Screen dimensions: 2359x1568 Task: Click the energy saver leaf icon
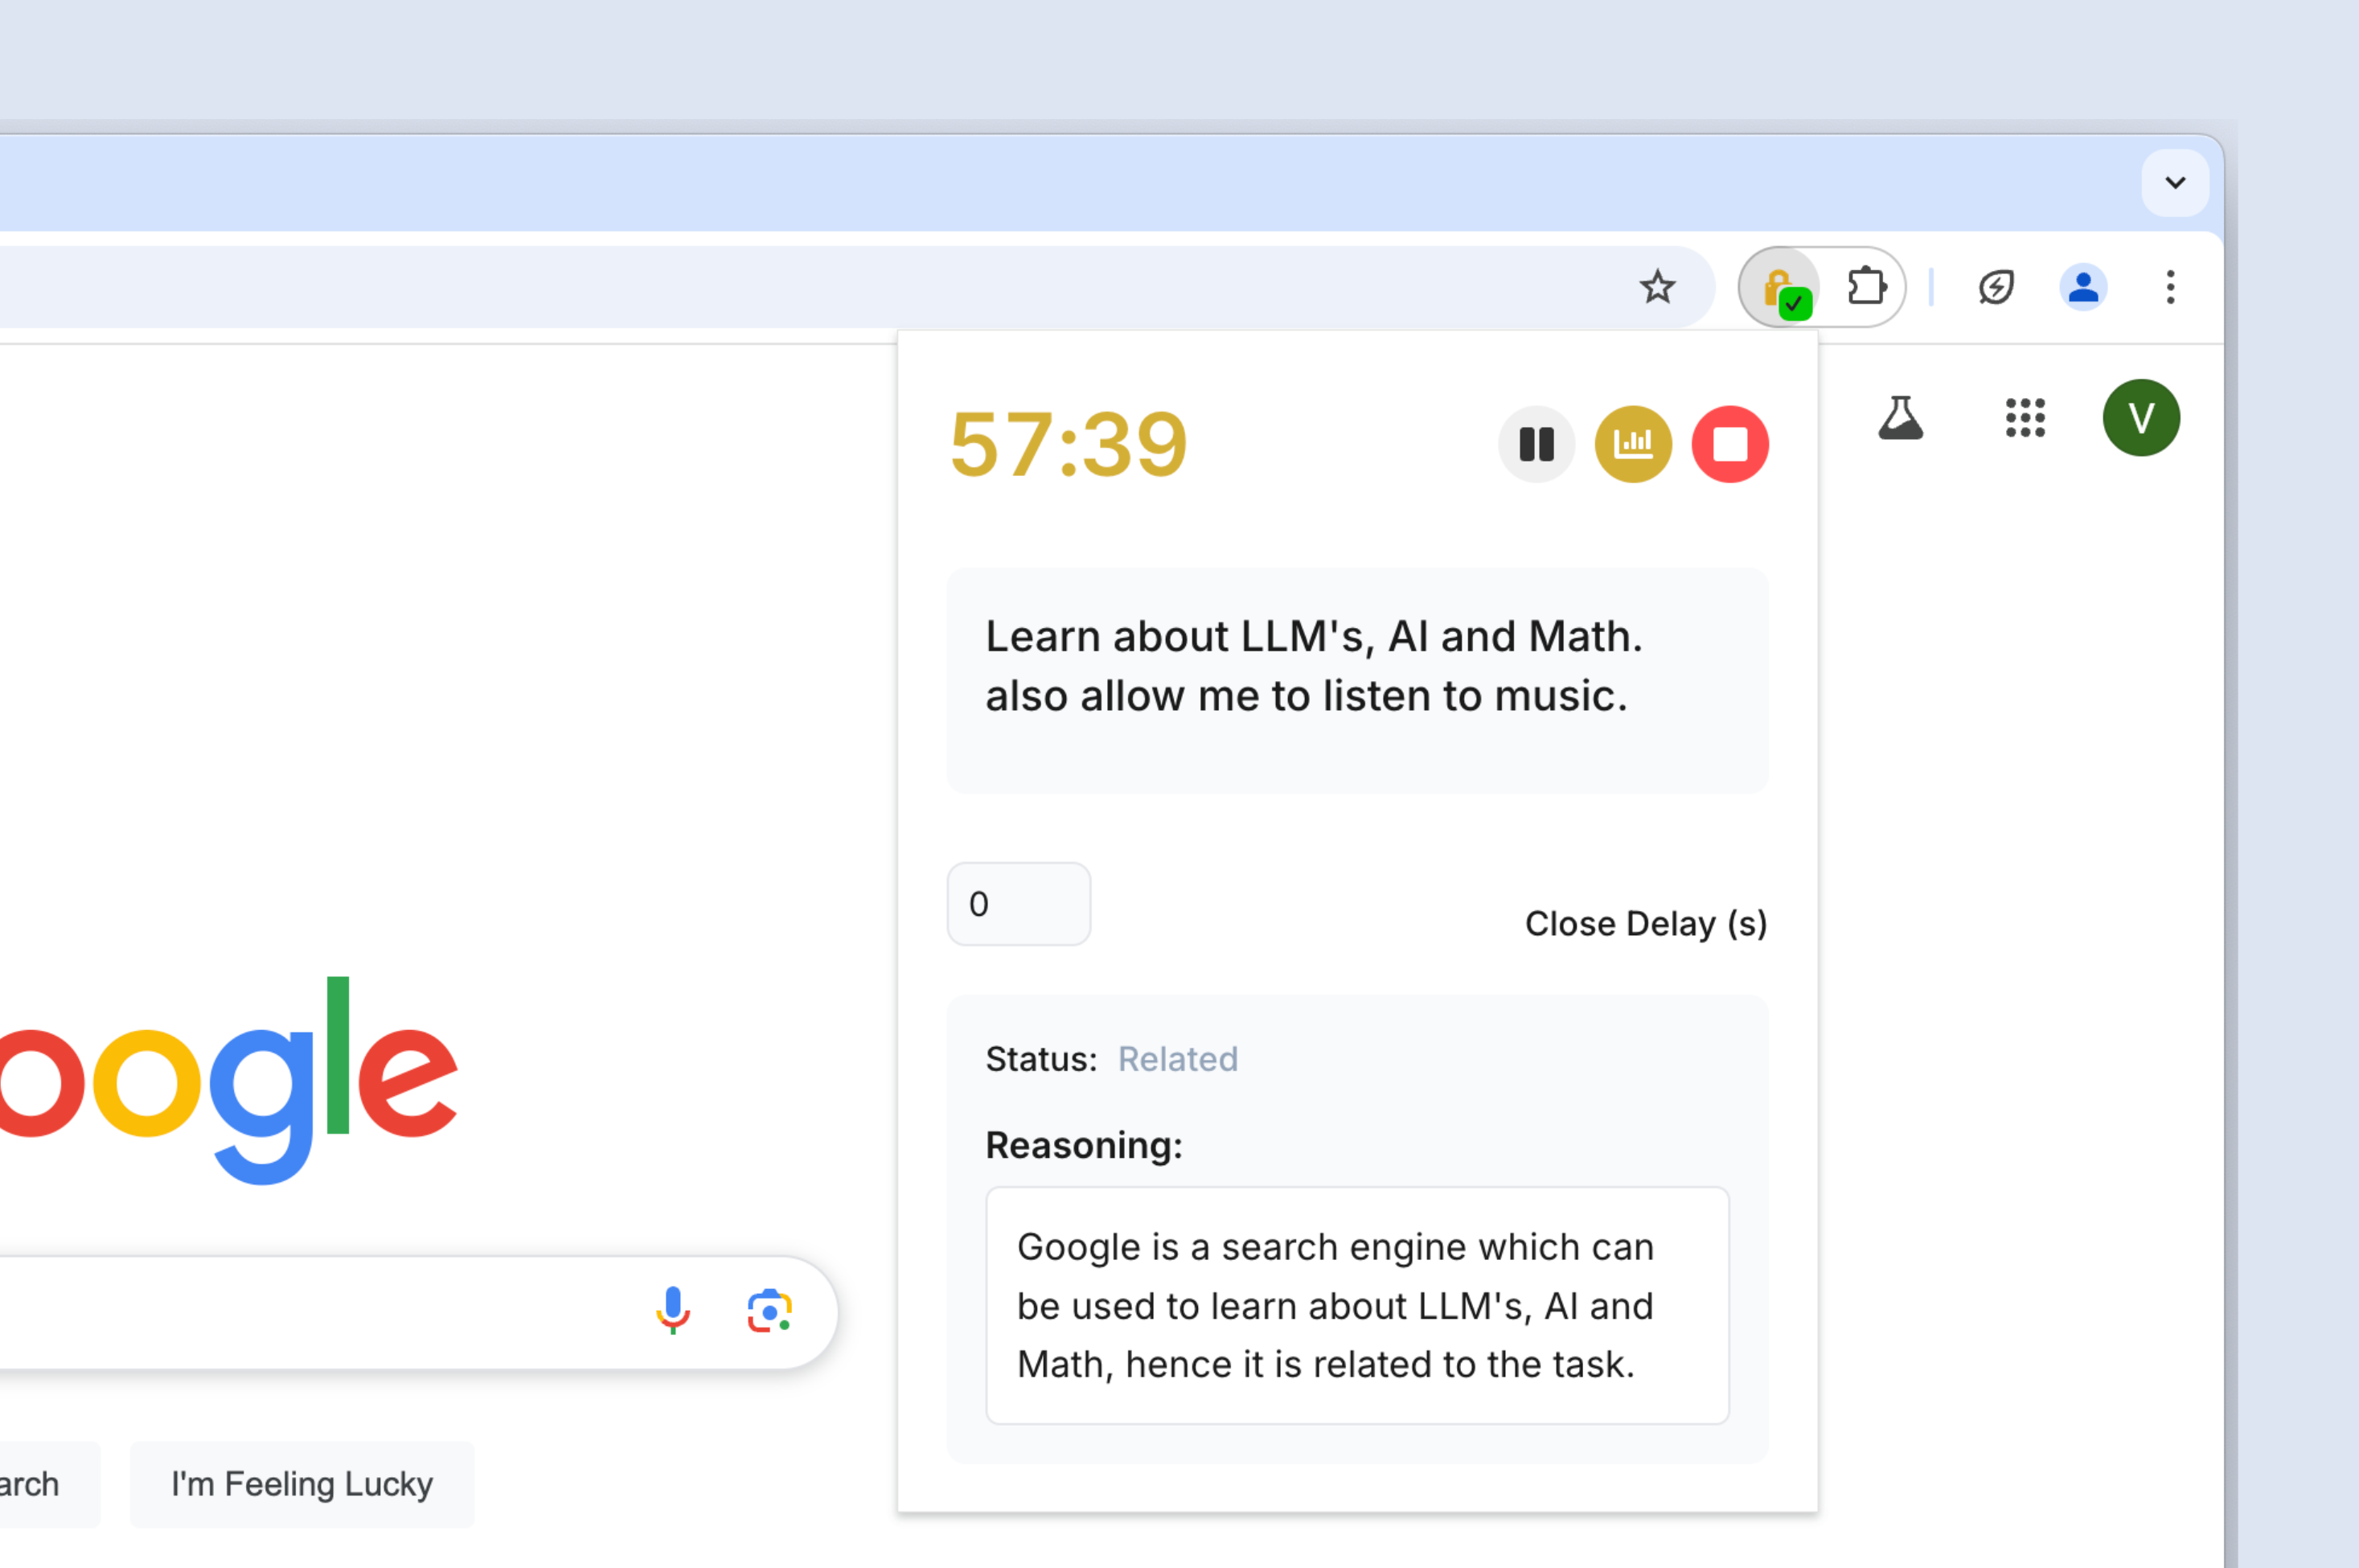click(1995, 287)
